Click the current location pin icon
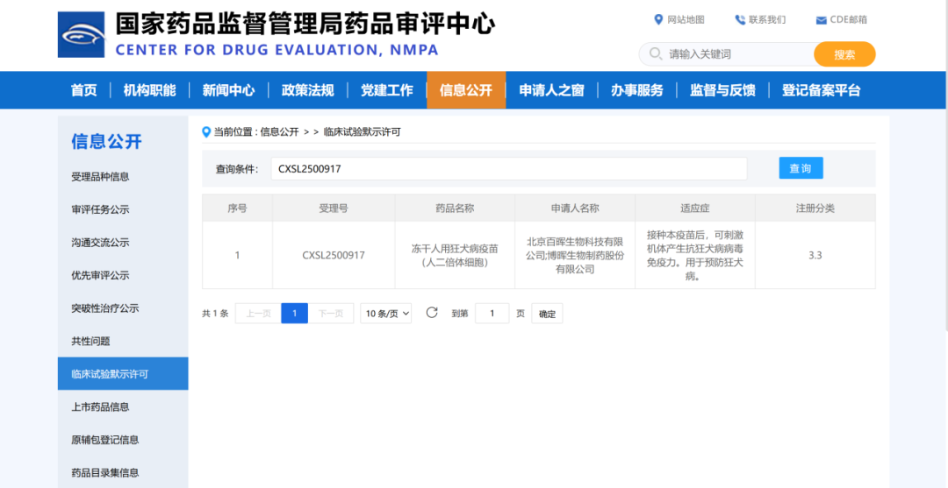 click(206, 132)
